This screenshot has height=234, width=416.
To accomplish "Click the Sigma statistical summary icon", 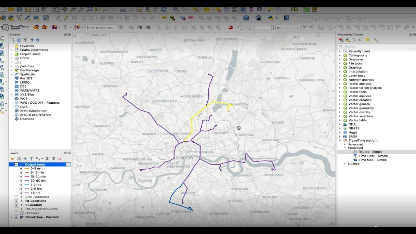I will [251, 9].
